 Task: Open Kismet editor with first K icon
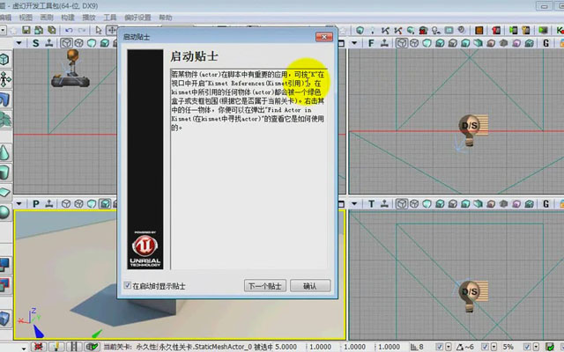(385, 31)
